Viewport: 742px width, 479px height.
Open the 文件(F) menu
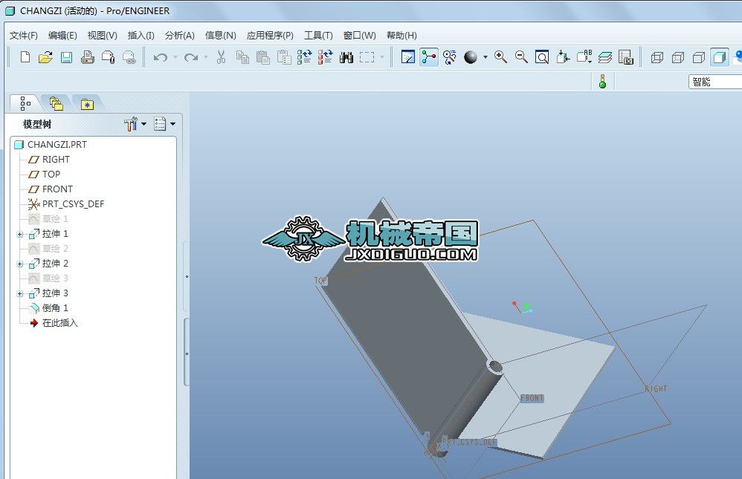tap(24, 35)
